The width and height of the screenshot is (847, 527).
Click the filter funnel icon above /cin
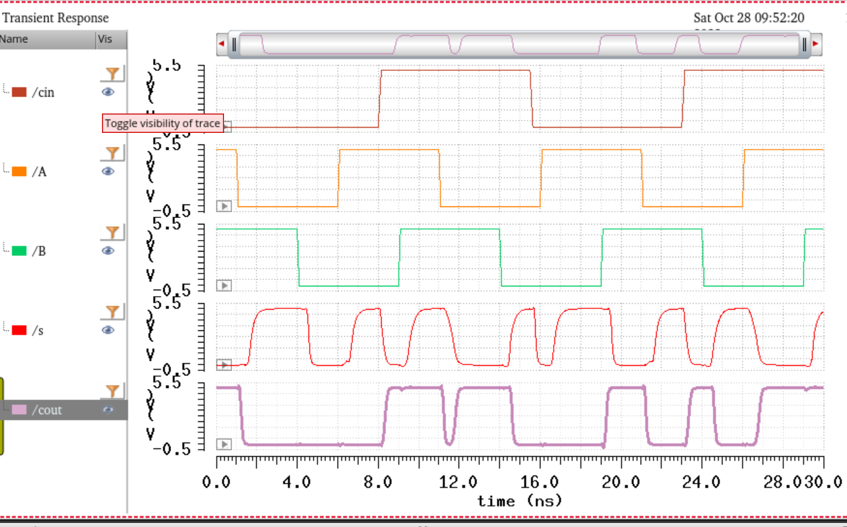[112, 73]
